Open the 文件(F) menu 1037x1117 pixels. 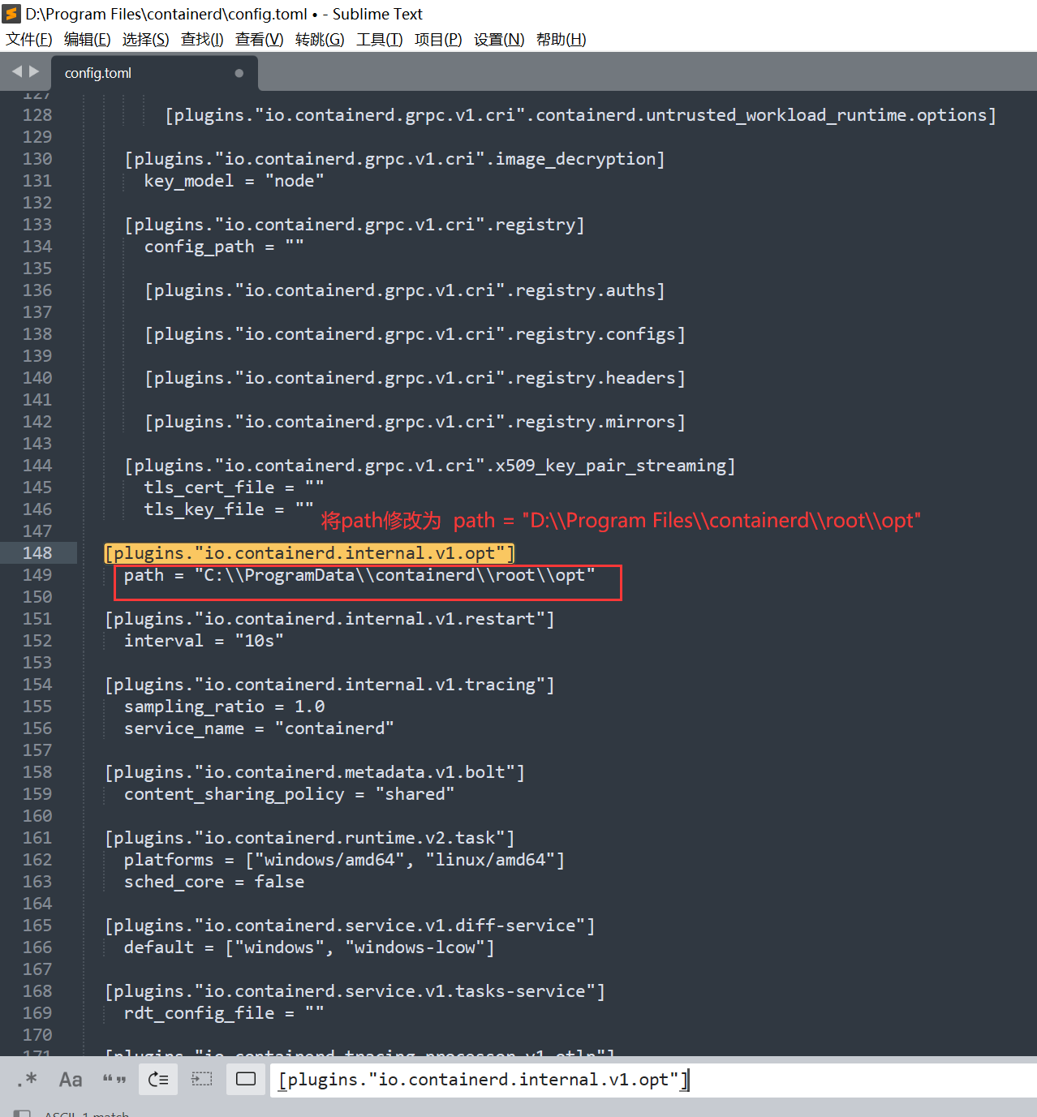(x=28, y=39)
